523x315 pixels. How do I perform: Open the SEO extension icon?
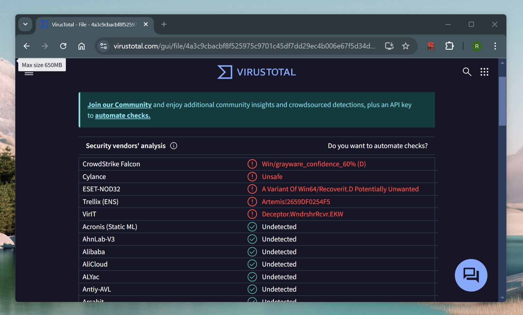pyautogui.click(x=431, y=46)
